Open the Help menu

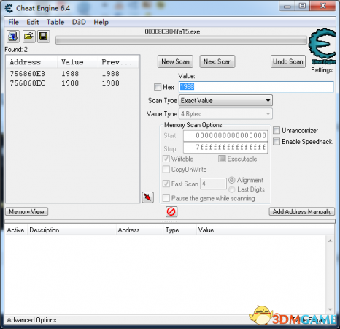pos(101,22)
